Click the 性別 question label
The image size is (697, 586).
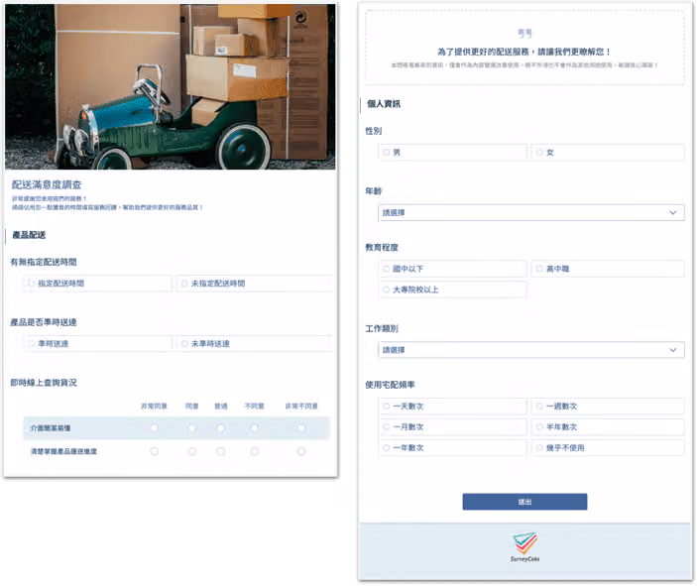(374, 131)
